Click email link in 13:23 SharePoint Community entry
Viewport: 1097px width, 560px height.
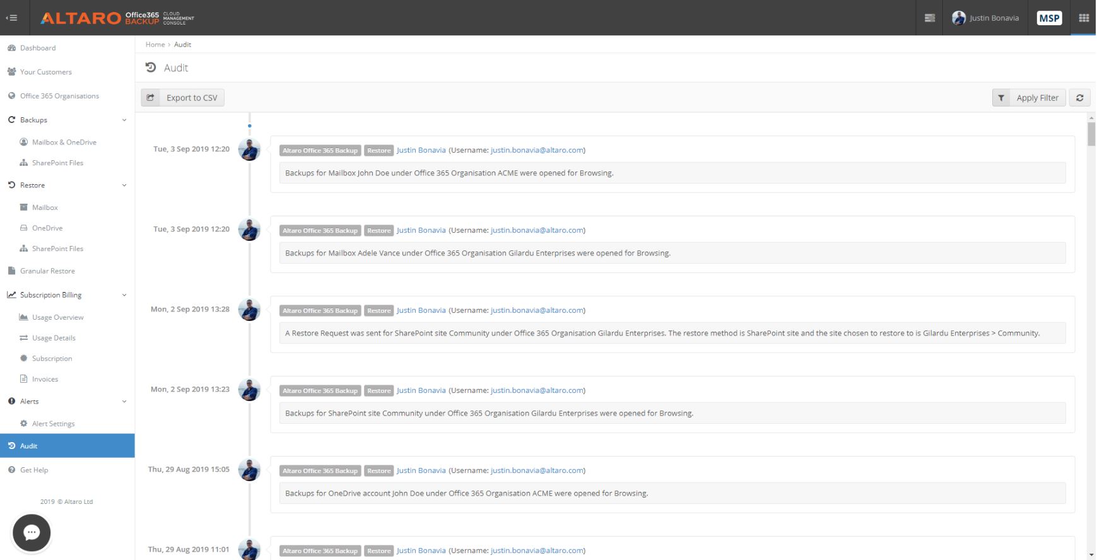coord(537,391)
